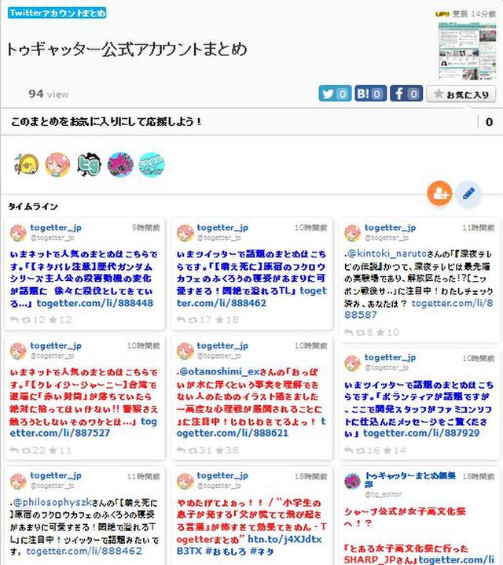This screenshot has height=565, width=503.
Task: Open the page thumbnail preview image
Action: pyautogui.click(x=467, y=51)
